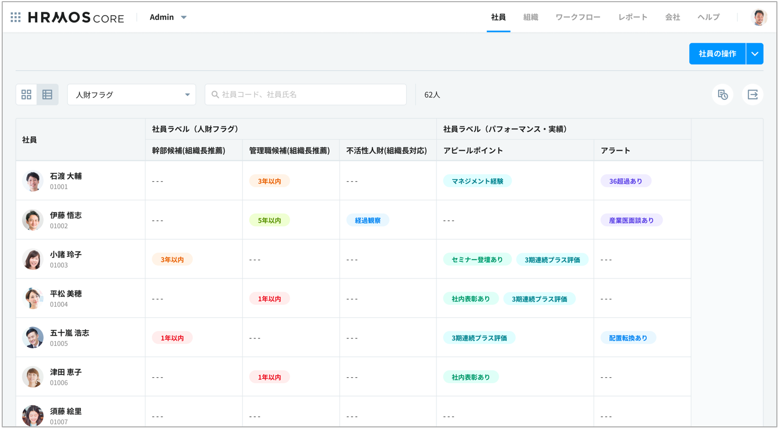Click the 36超過あり alert label
This screenshot has height=428, width=778.
tap(626, 181)
